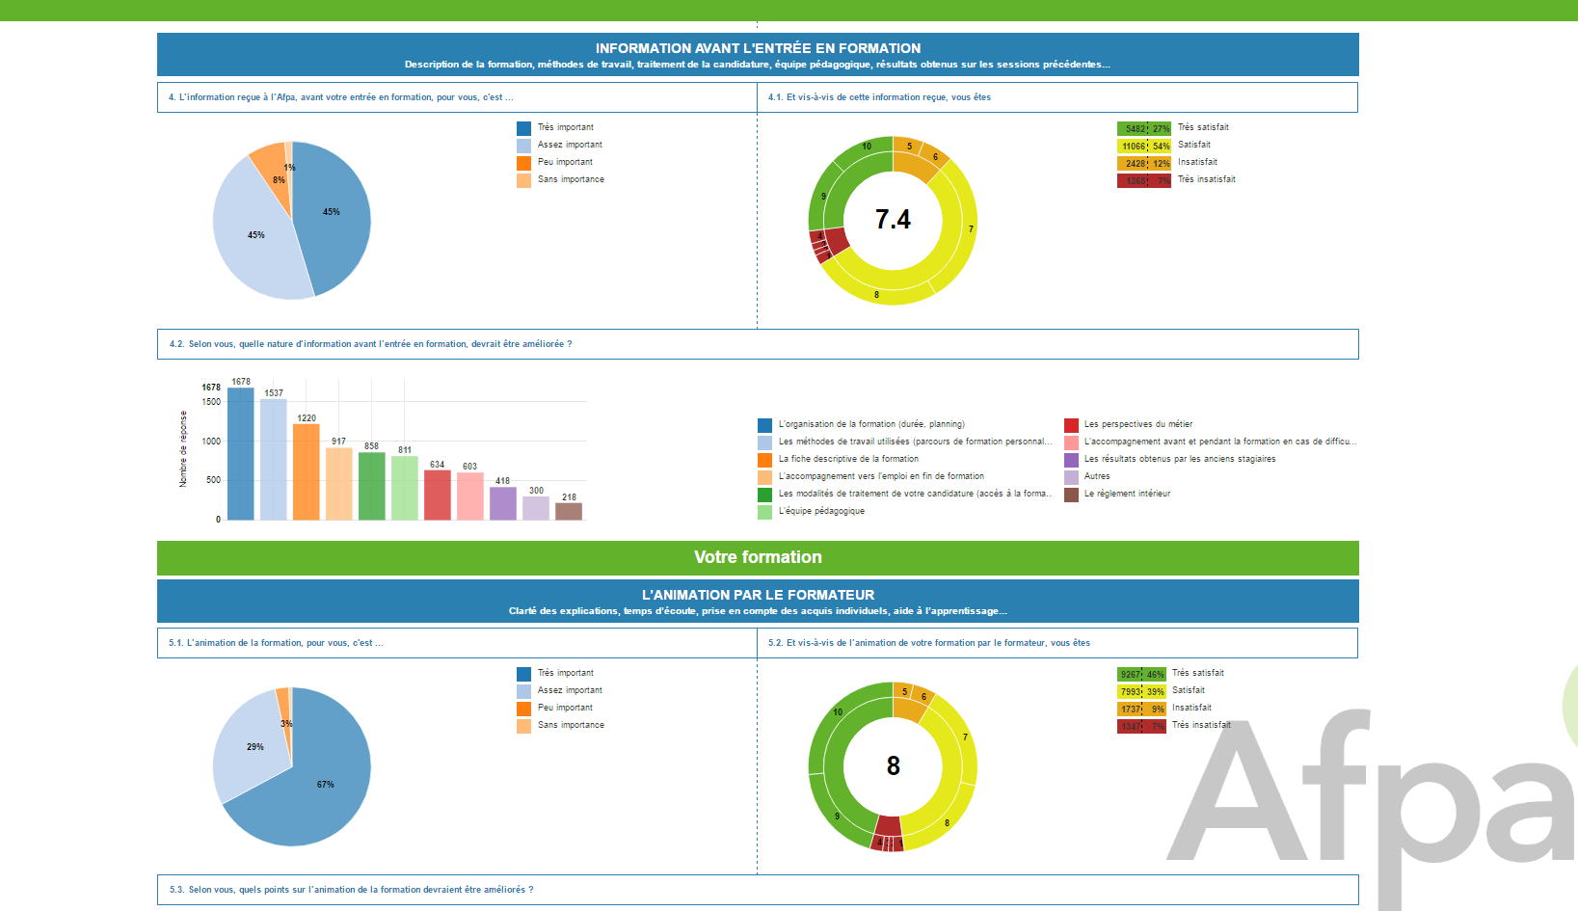Screen dimensions: 1578x911
Task: Click the green 858 bar
Action: (372, 486)
